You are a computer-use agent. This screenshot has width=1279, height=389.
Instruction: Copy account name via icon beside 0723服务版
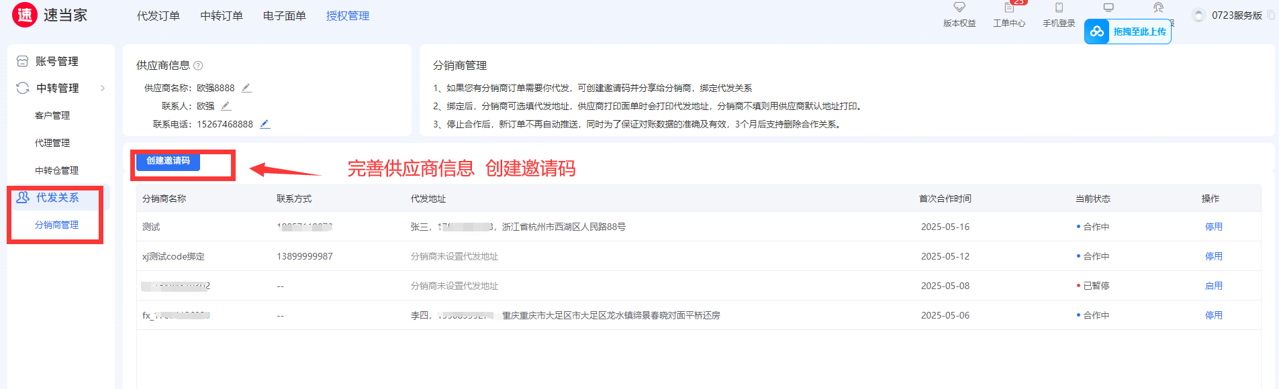[x=1271, y=15]
